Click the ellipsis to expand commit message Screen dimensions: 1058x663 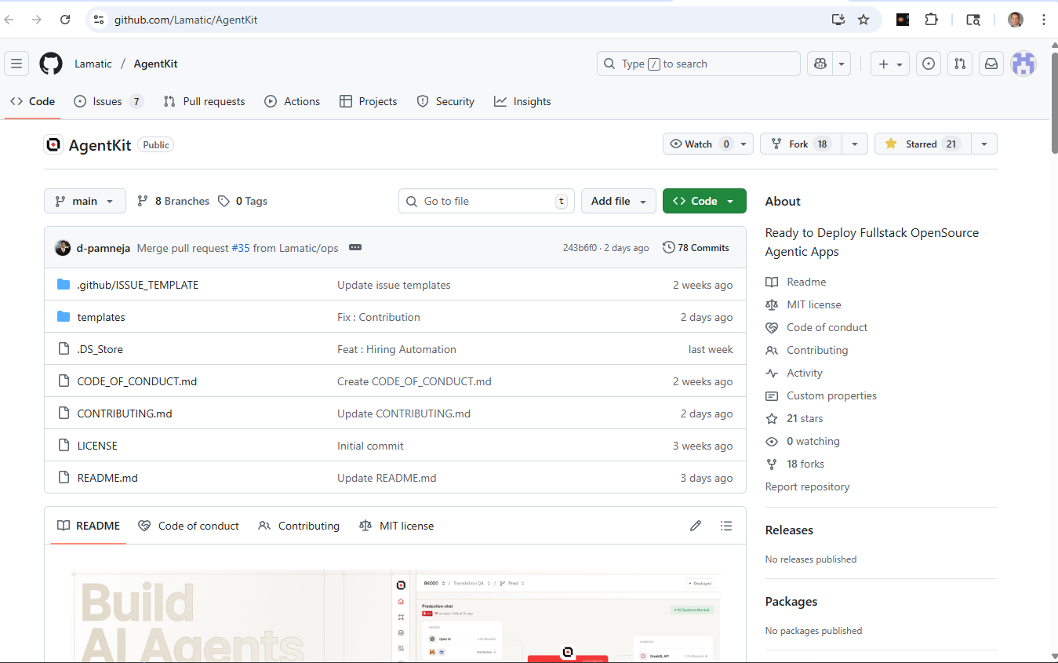coord(355,247)
